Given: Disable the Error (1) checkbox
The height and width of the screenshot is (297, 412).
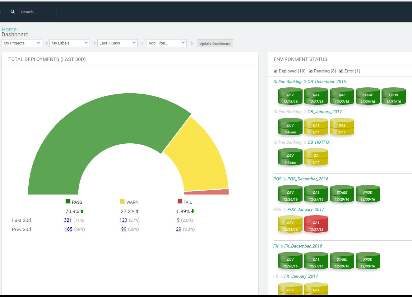Looking at the screenshot, I should [341, 71].
